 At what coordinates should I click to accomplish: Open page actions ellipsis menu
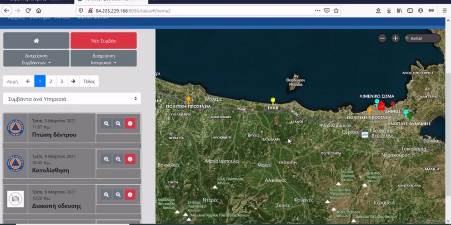317,10
